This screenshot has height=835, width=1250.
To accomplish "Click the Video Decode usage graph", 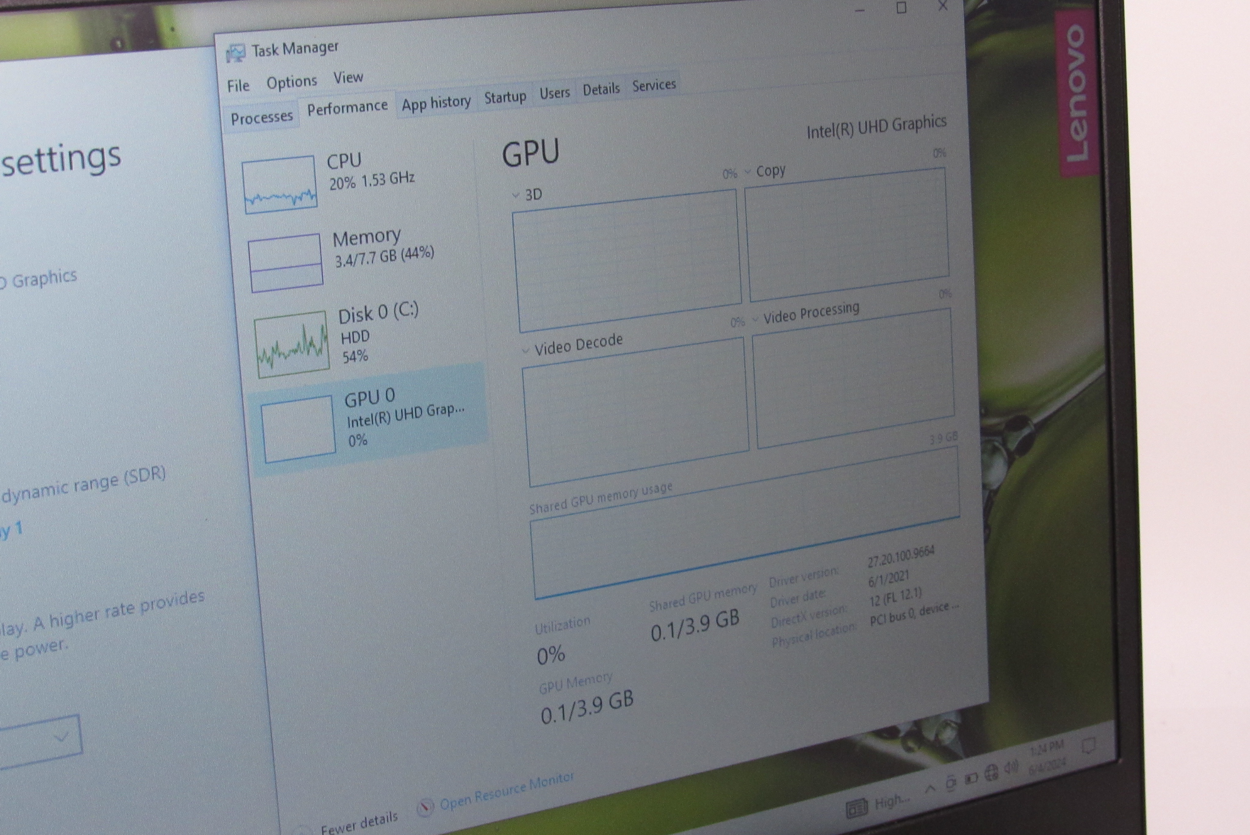I will [x=635, y=412].
